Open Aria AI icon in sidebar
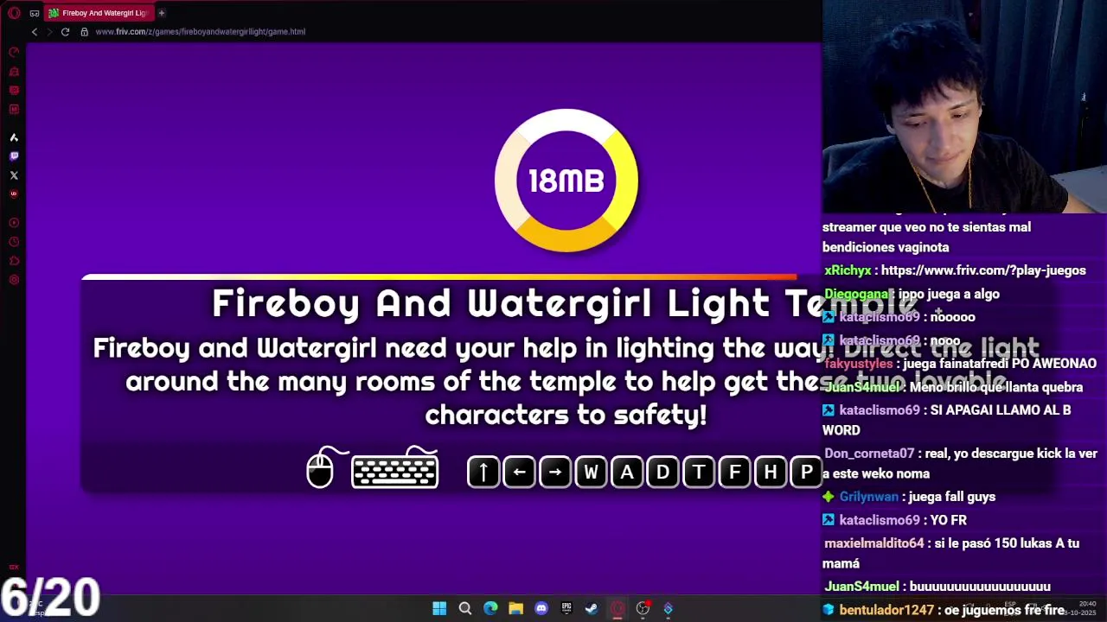The height and width of the screenshot is (622, 1107). coord(14,137)
